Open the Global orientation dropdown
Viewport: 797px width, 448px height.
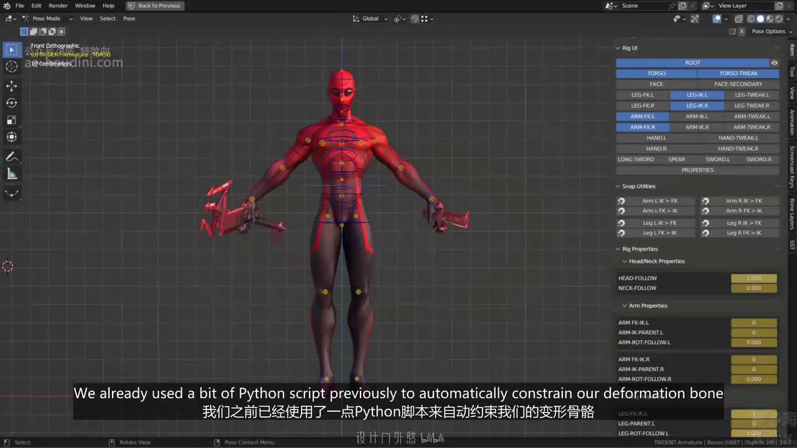coord(370,19)
